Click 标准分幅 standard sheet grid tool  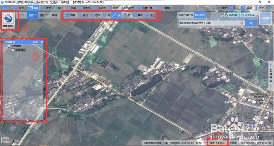[144, 8]
